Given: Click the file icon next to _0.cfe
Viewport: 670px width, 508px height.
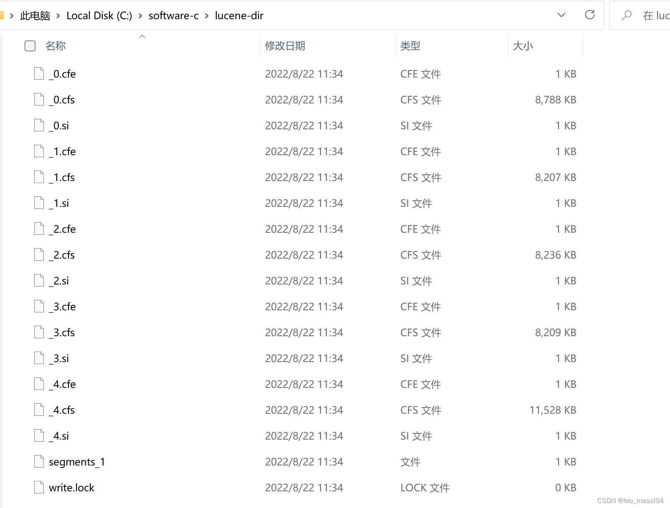Looking at the screenshot, I should pyautogui.click(x=38, y=73).
